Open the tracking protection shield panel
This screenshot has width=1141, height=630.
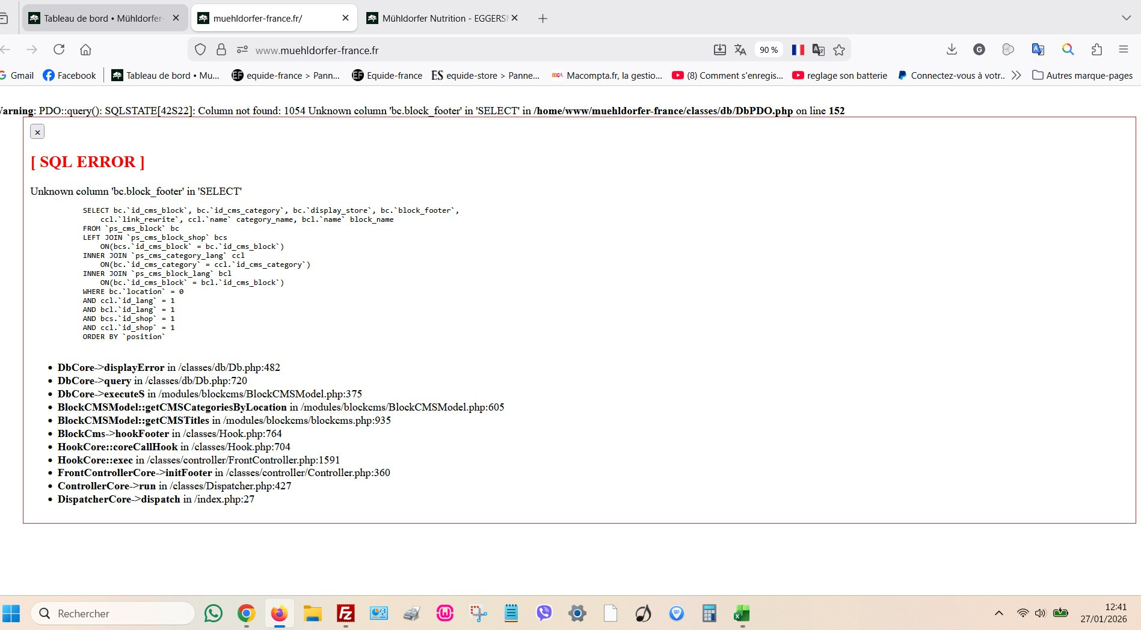pyautogui.click(x=200, y=50)
